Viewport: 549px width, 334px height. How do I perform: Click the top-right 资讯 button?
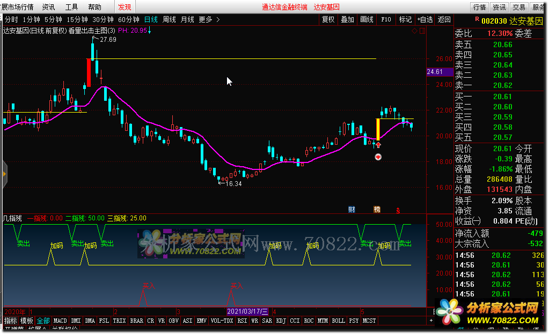tap(499, 7)
